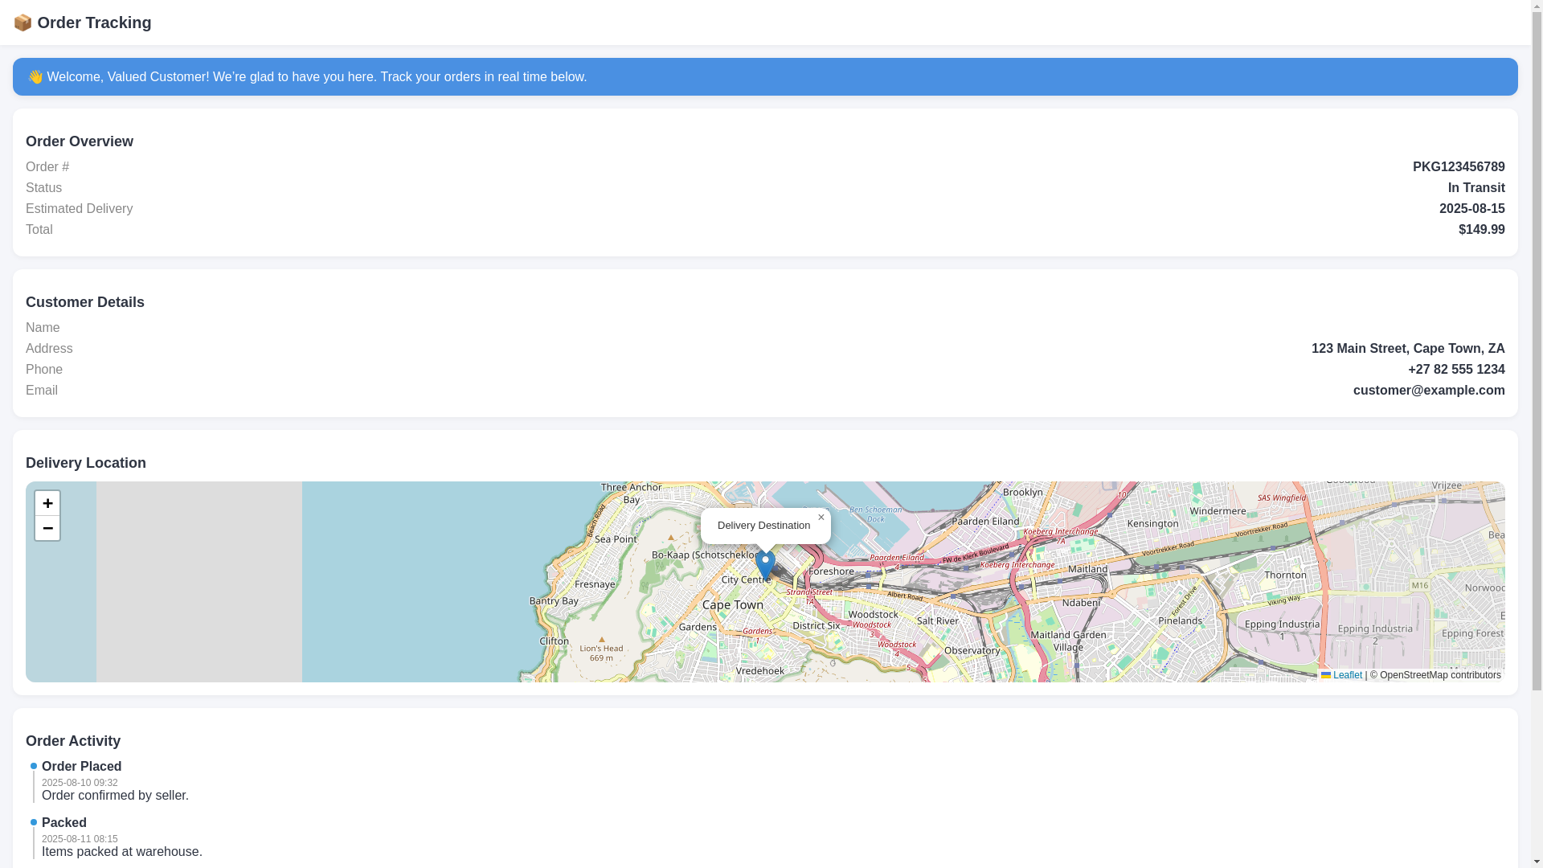1543x868 pixels.
Task: Click the Order Activity heading
Action: (x=73, y=741)
